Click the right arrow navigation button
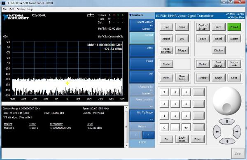247x160 pixels. click(237, 132)
